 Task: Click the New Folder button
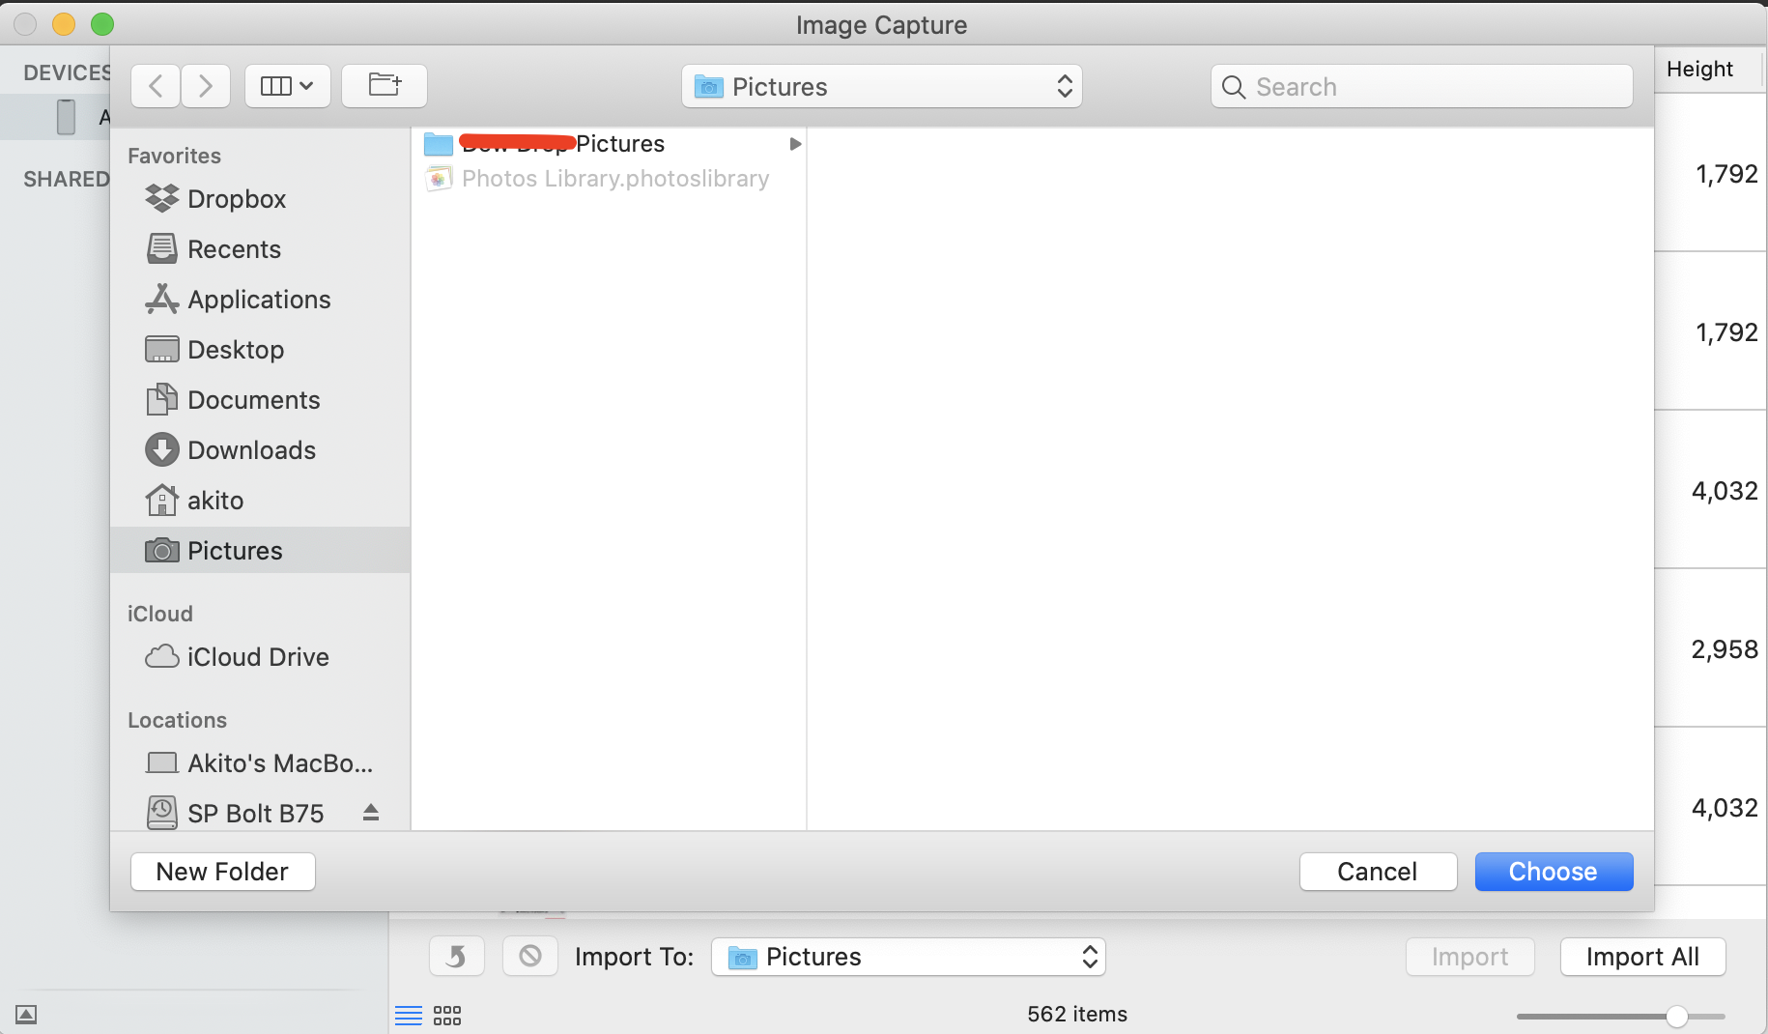(223, 872)
